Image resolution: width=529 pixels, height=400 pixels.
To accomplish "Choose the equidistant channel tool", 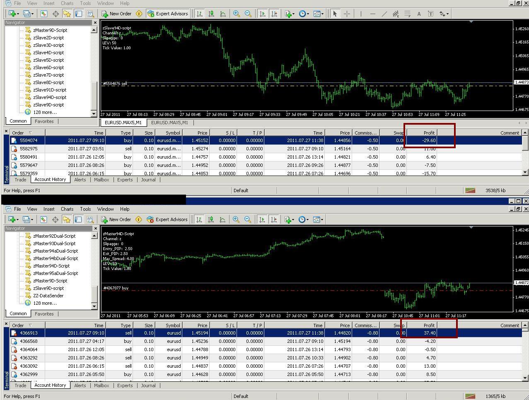I will pyautogui.click(x=396, y=14).
